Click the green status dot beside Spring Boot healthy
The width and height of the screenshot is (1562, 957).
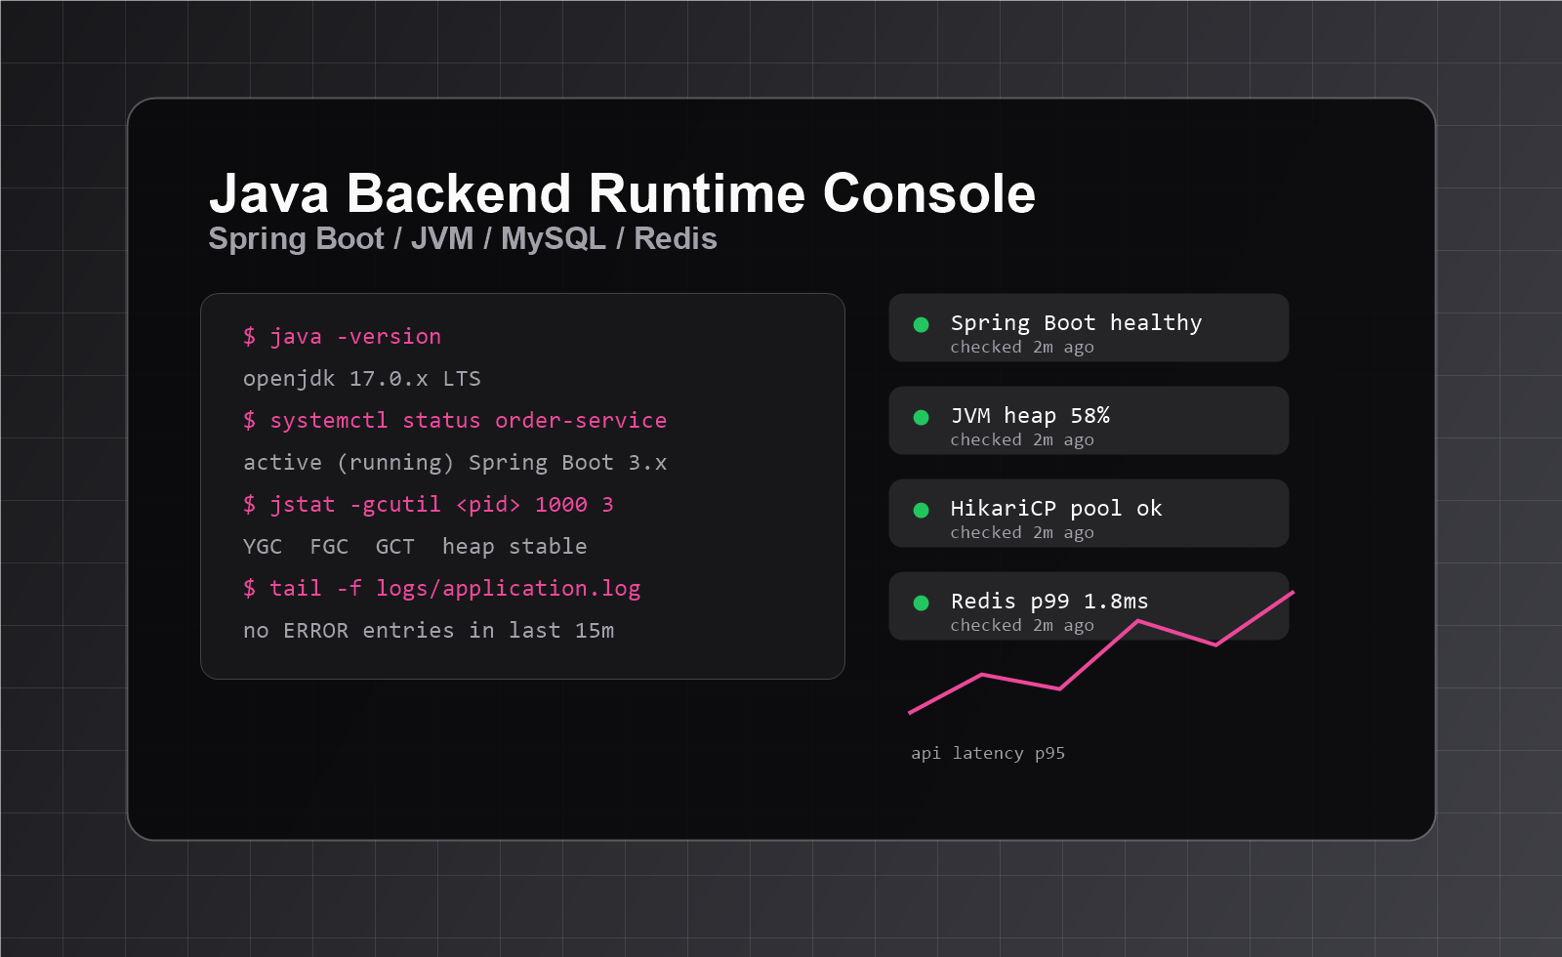coord(921,324)
